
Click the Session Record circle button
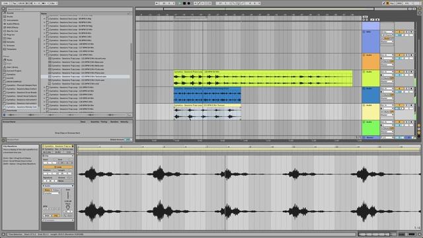point(210,3)
